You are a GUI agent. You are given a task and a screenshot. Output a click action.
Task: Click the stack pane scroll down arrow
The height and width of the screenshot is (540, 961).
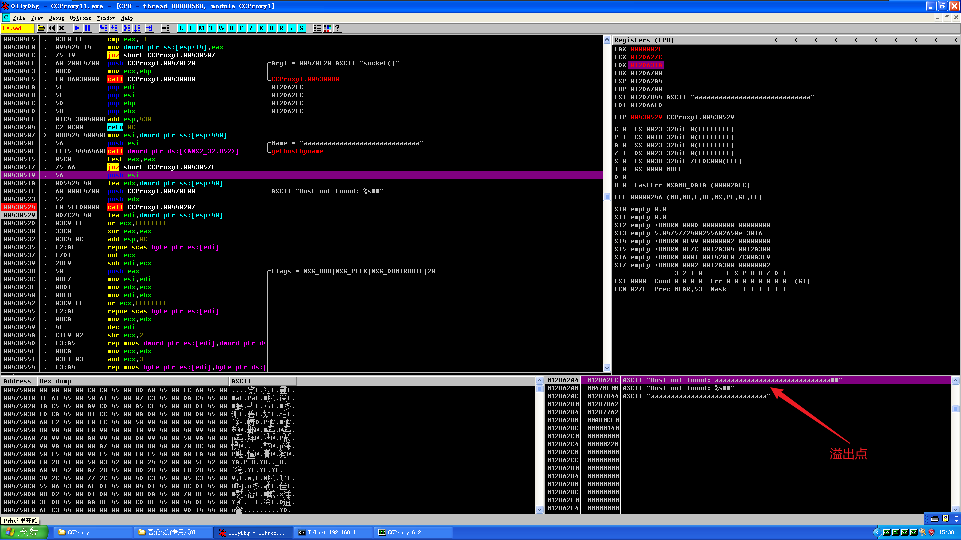point(955,509)
